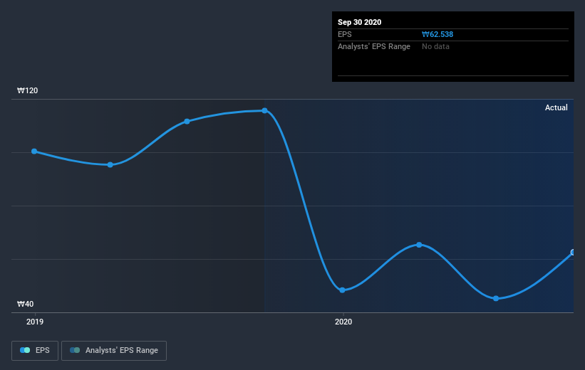Click the ₩62.538 EPS value

438,34
